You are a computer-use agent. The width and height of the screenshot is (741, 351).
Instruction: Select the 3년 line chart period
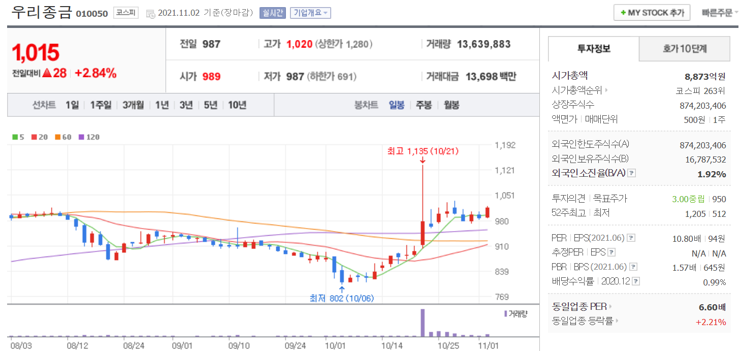pos(186,105)
